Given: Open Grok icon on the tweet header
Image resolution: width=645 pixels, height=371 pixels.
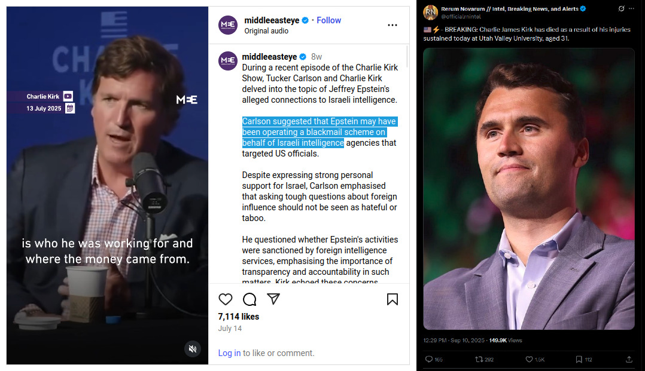Looking at the screenshot, I should (621, 9).
